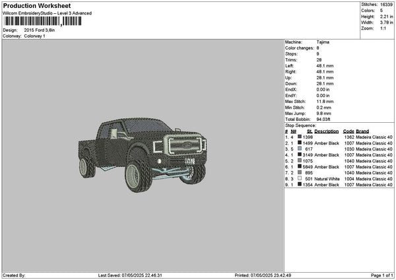Viewport: 396px width, 280px height.
Task: Click the 'St.' column header
Action: (310, 131)
